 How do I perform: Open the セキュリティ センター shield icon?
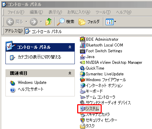[x=83, y=120]
